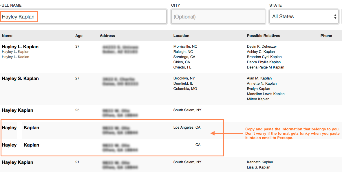
Task: Select Hayley Kaplan aged 25 entry
Action: (17, 110)
